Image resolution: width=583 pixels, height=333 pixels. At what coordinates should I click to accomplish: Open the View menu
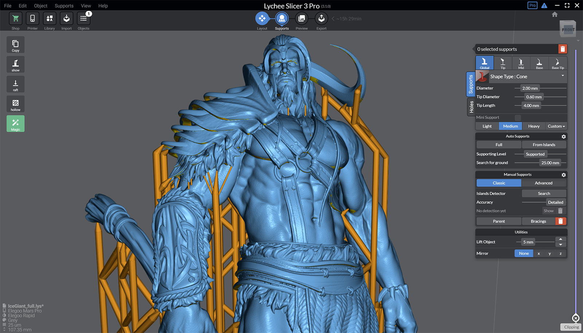coord(86,6)
